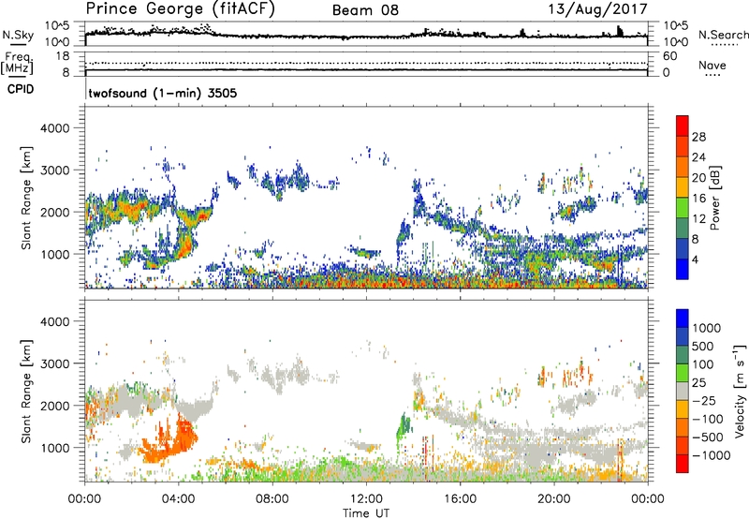The image size is (749, 519).
Task: Select the '04:00' time axis label
Action: point(178,499)
